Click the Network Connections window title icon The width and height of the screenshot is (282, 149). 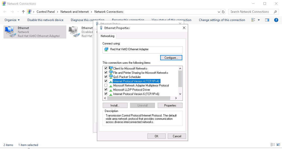pyautogui.click(x=4, y=3)
